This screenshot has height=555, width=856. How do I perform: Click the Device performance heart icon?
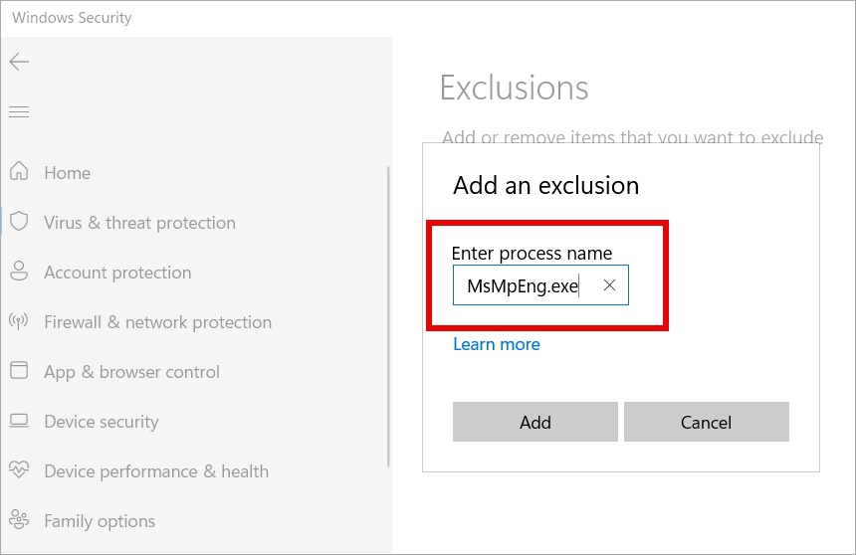coord(19,469)
